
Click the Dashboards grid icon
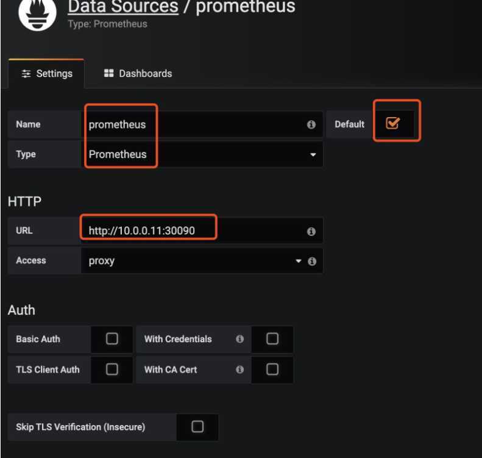tap(109, 74)
